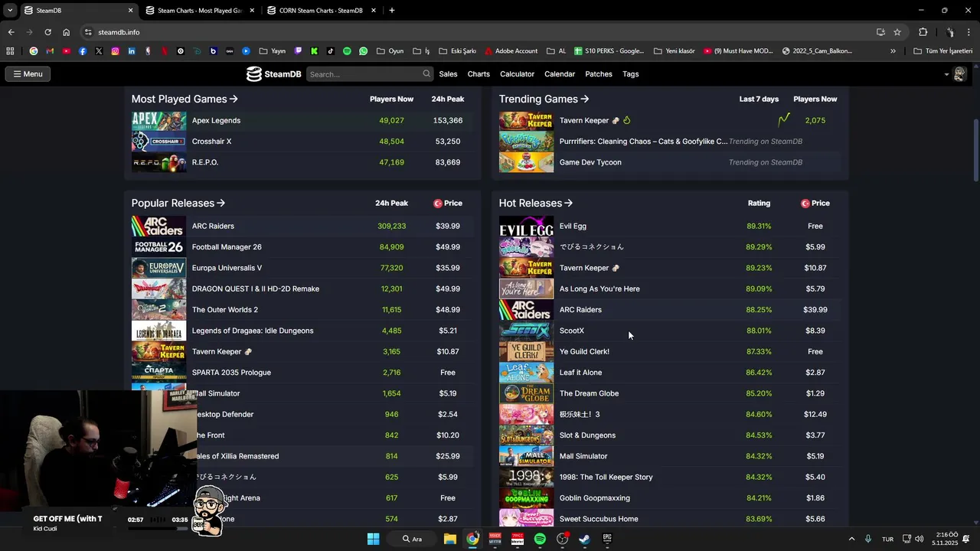Viewport: 980px width, 551px height.
Task: Expand the Yeni klasör bookmarks folder
Action: coord(675,51)
